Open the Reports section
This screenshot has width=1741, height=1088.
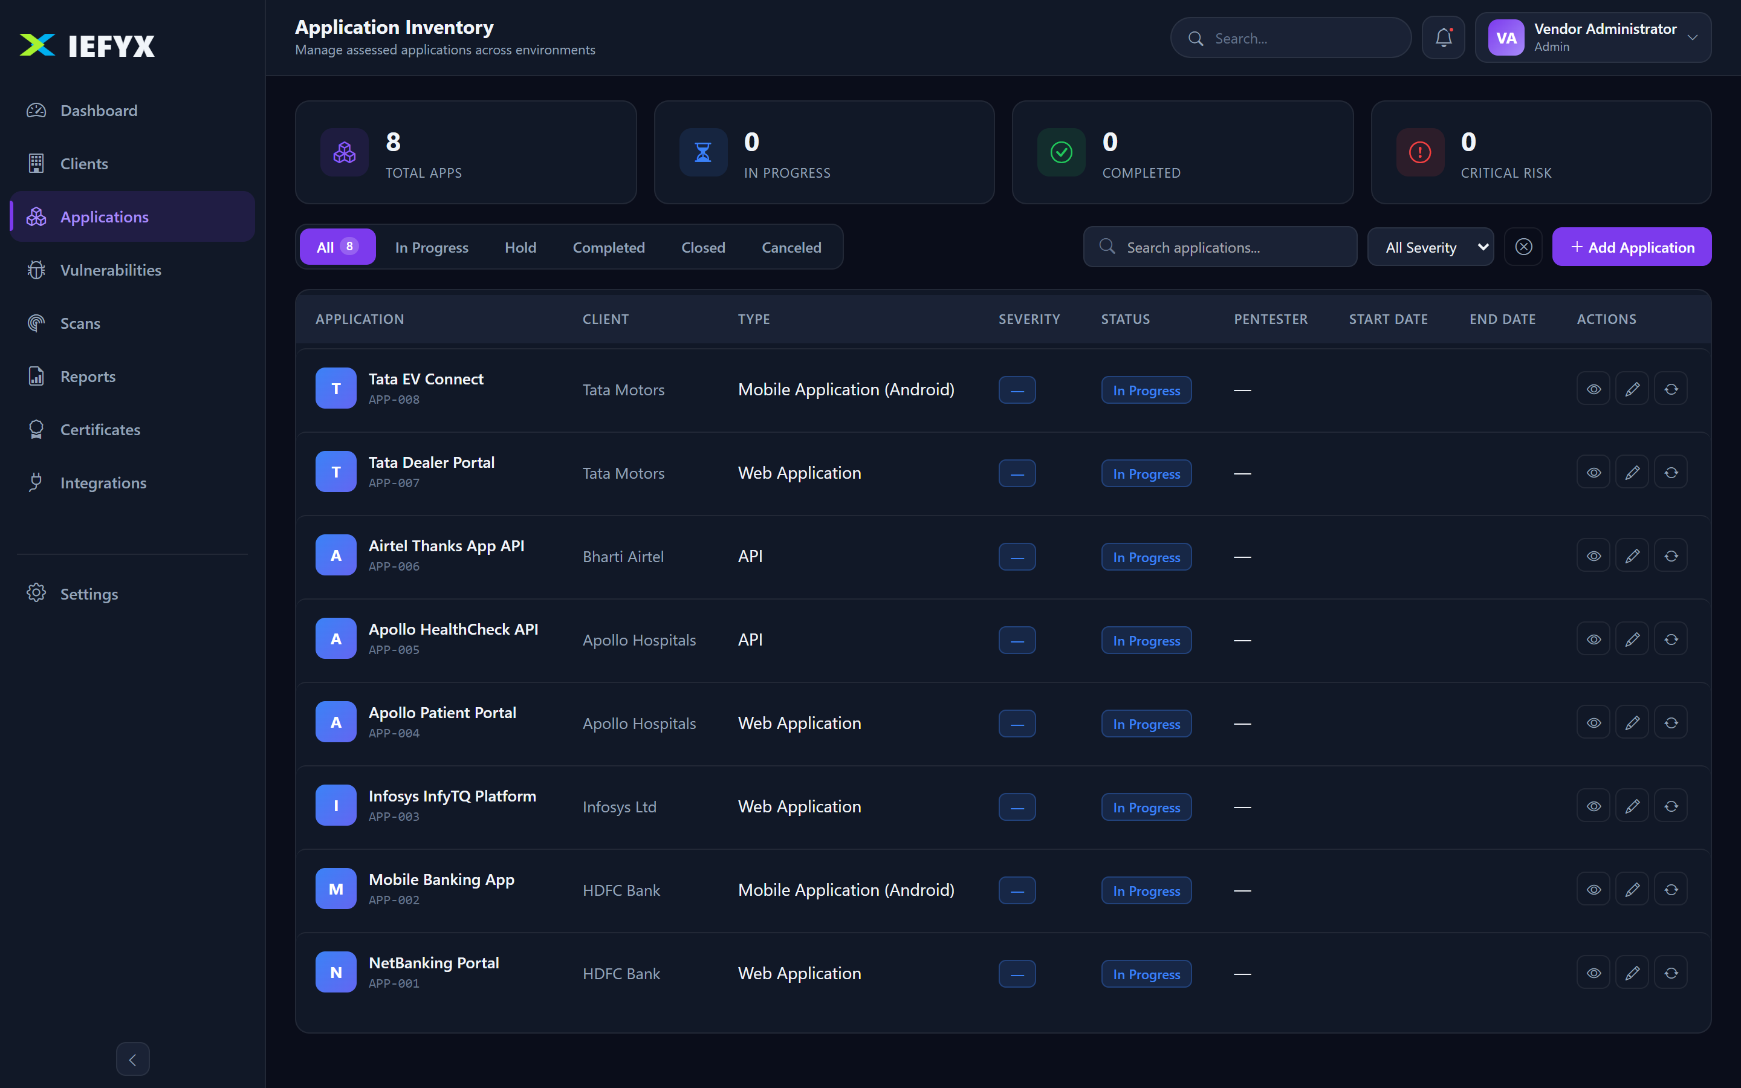tap(132, 377)
